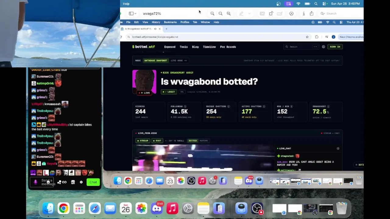Open the For Brands nav link
Image resolution: width=390 pixels, height=219 pixels.
click(228, 47)
